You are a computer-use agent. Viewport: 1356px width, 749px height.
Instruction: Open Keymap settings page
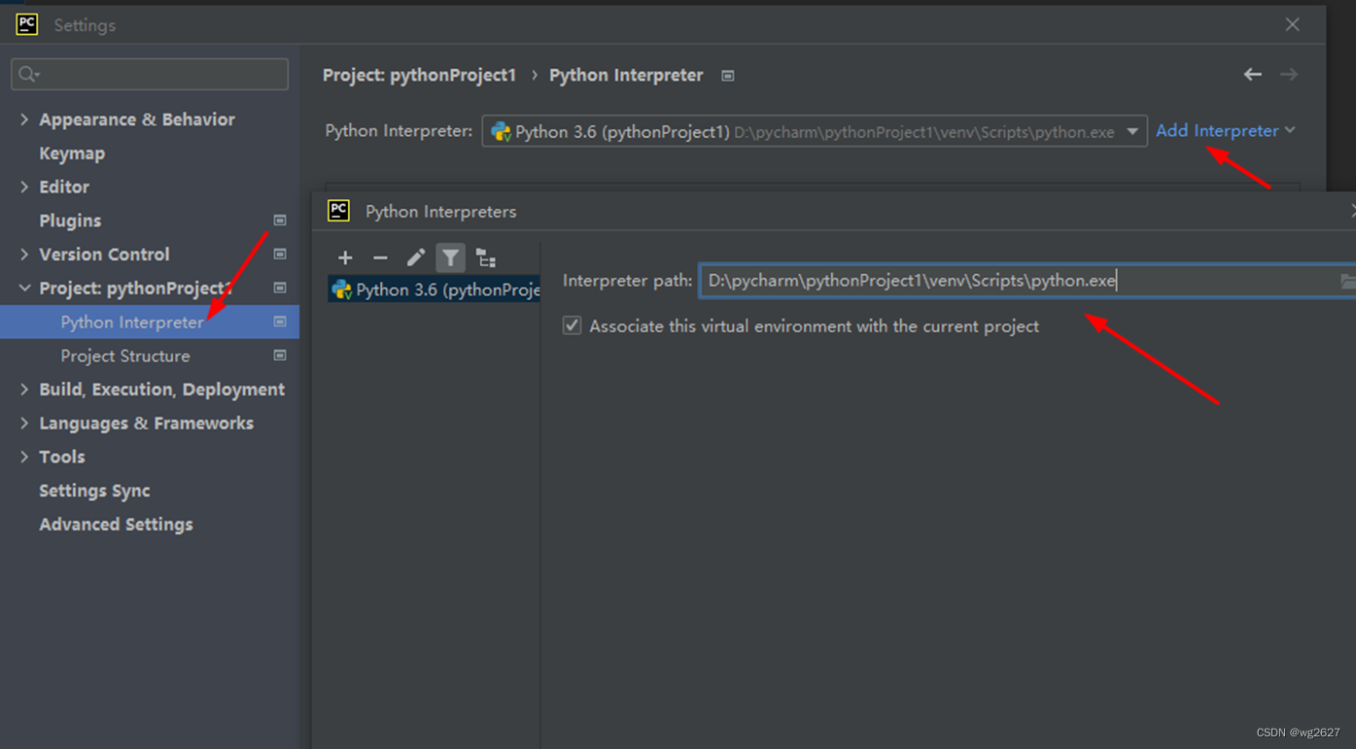pyautogui.click(x=72, y=153)
